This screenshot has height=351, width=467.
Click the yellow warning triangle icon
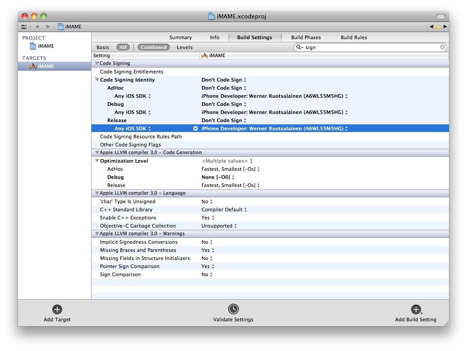[438, 27]
